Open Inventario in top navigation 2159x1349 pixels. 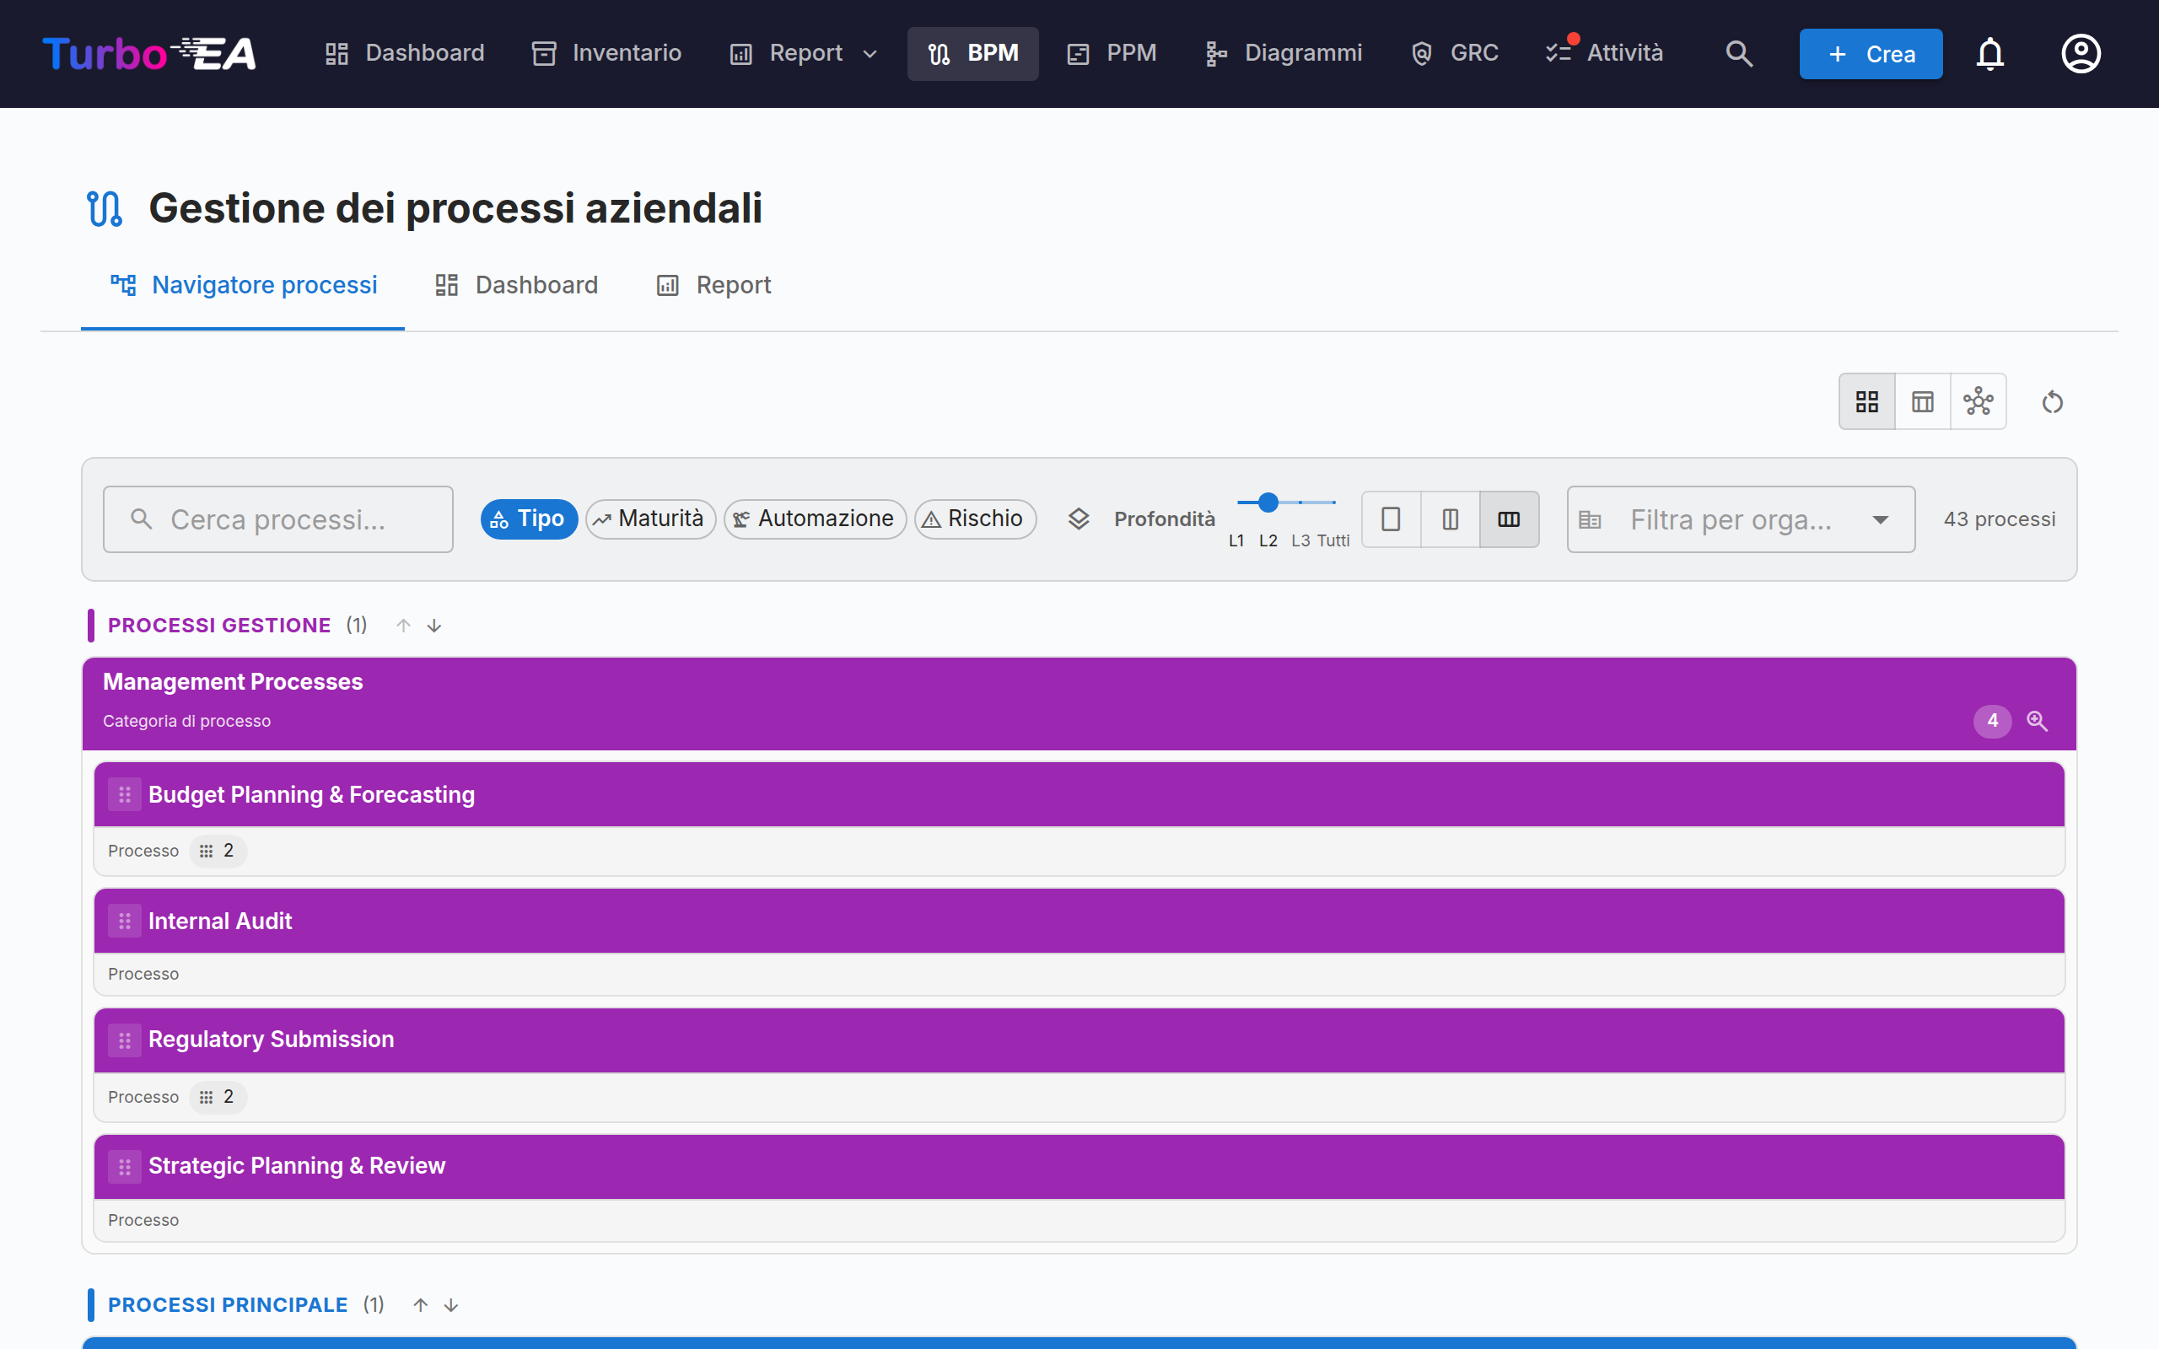pos(606,53)
